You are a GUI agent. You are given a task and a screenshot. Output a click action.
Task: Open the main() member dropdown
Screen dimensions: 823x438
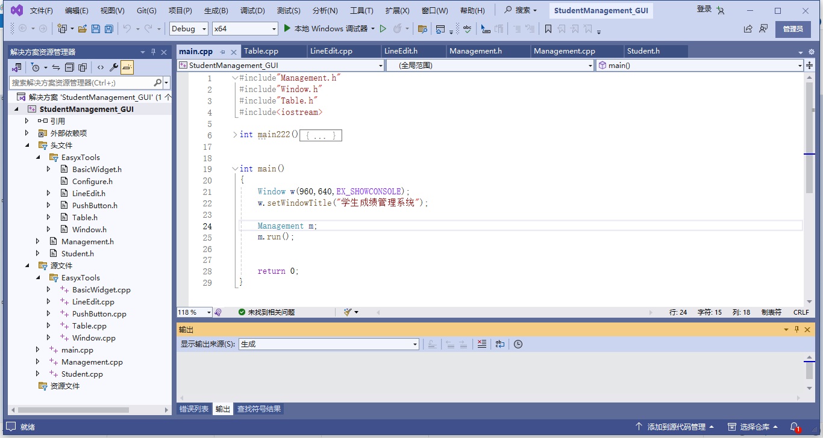click(699, 65)
